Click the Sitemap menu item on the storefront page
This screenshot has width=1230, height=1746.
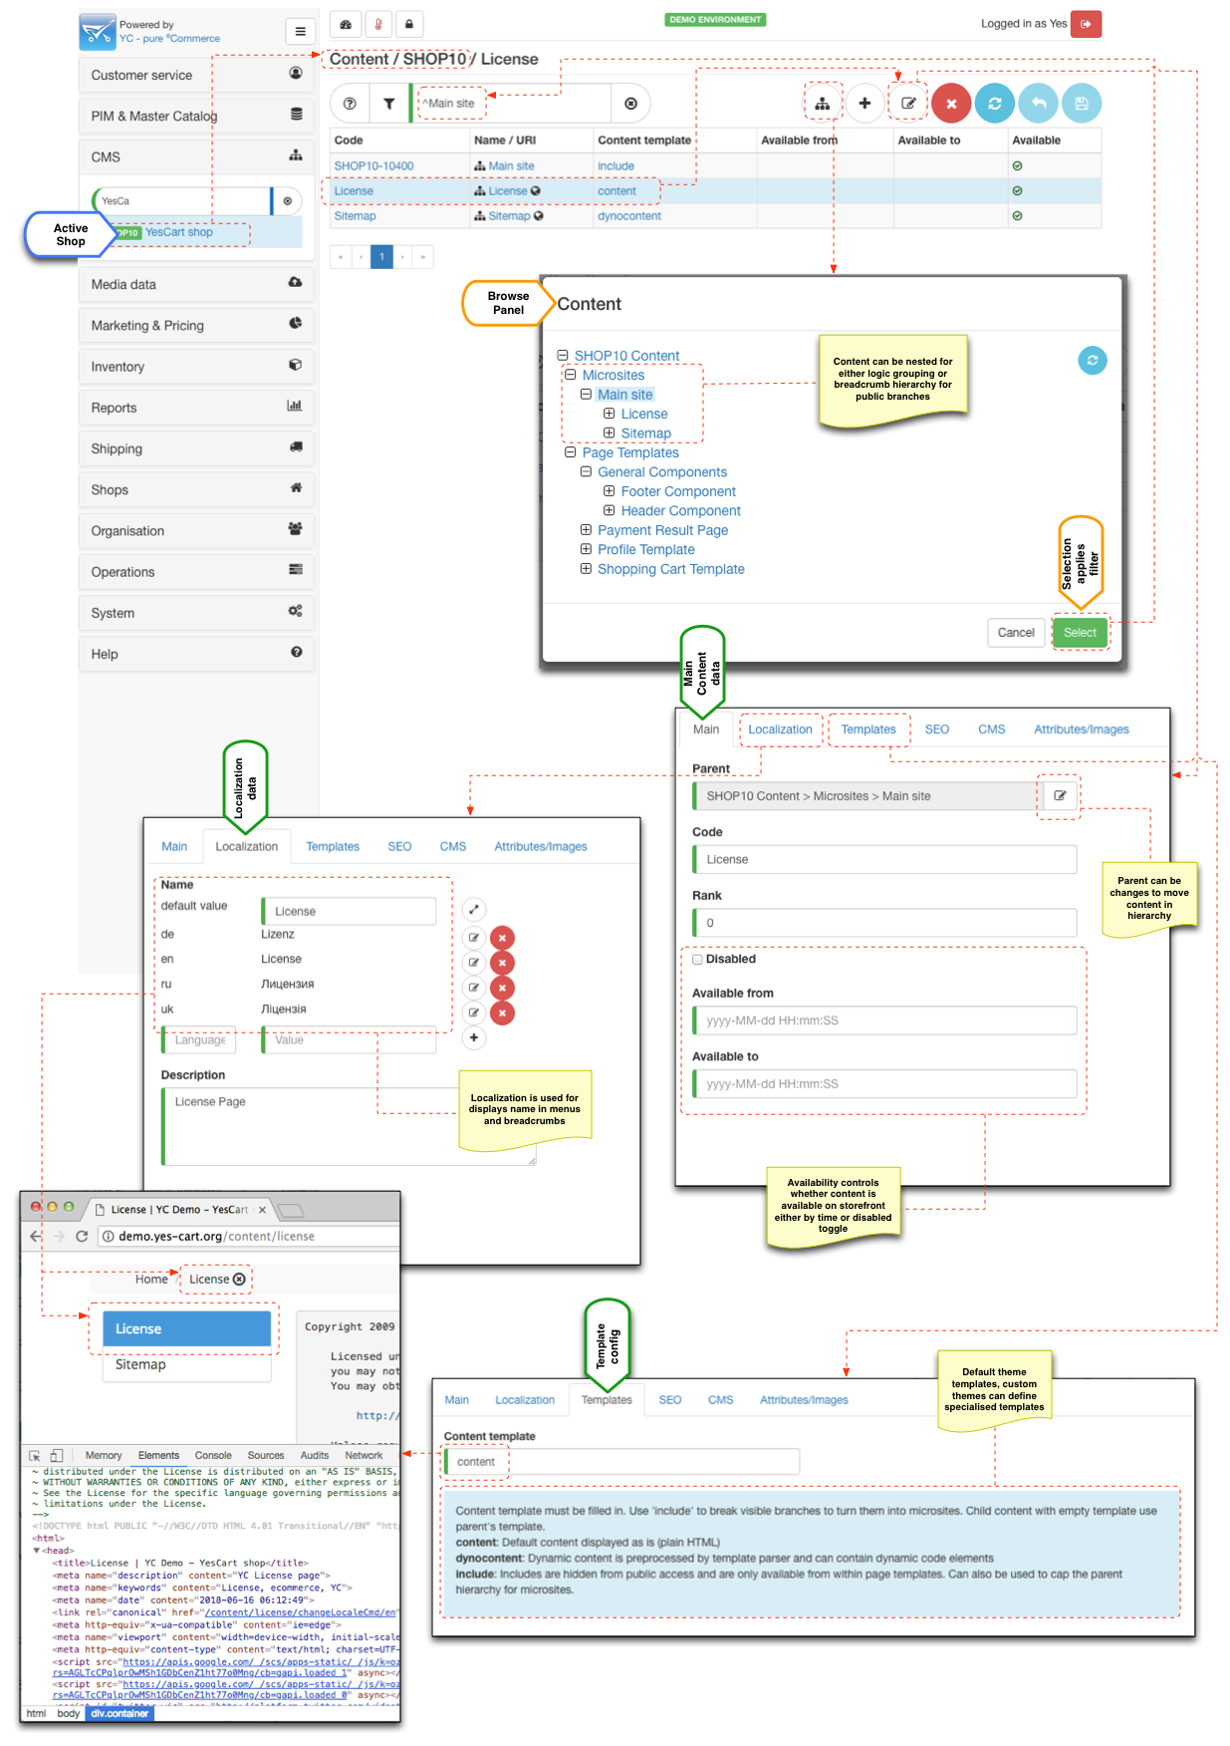click(x=187, y=1365)
